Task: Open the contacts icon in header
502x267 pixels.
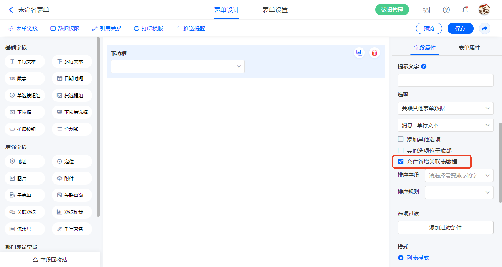Action: (427, 10)
